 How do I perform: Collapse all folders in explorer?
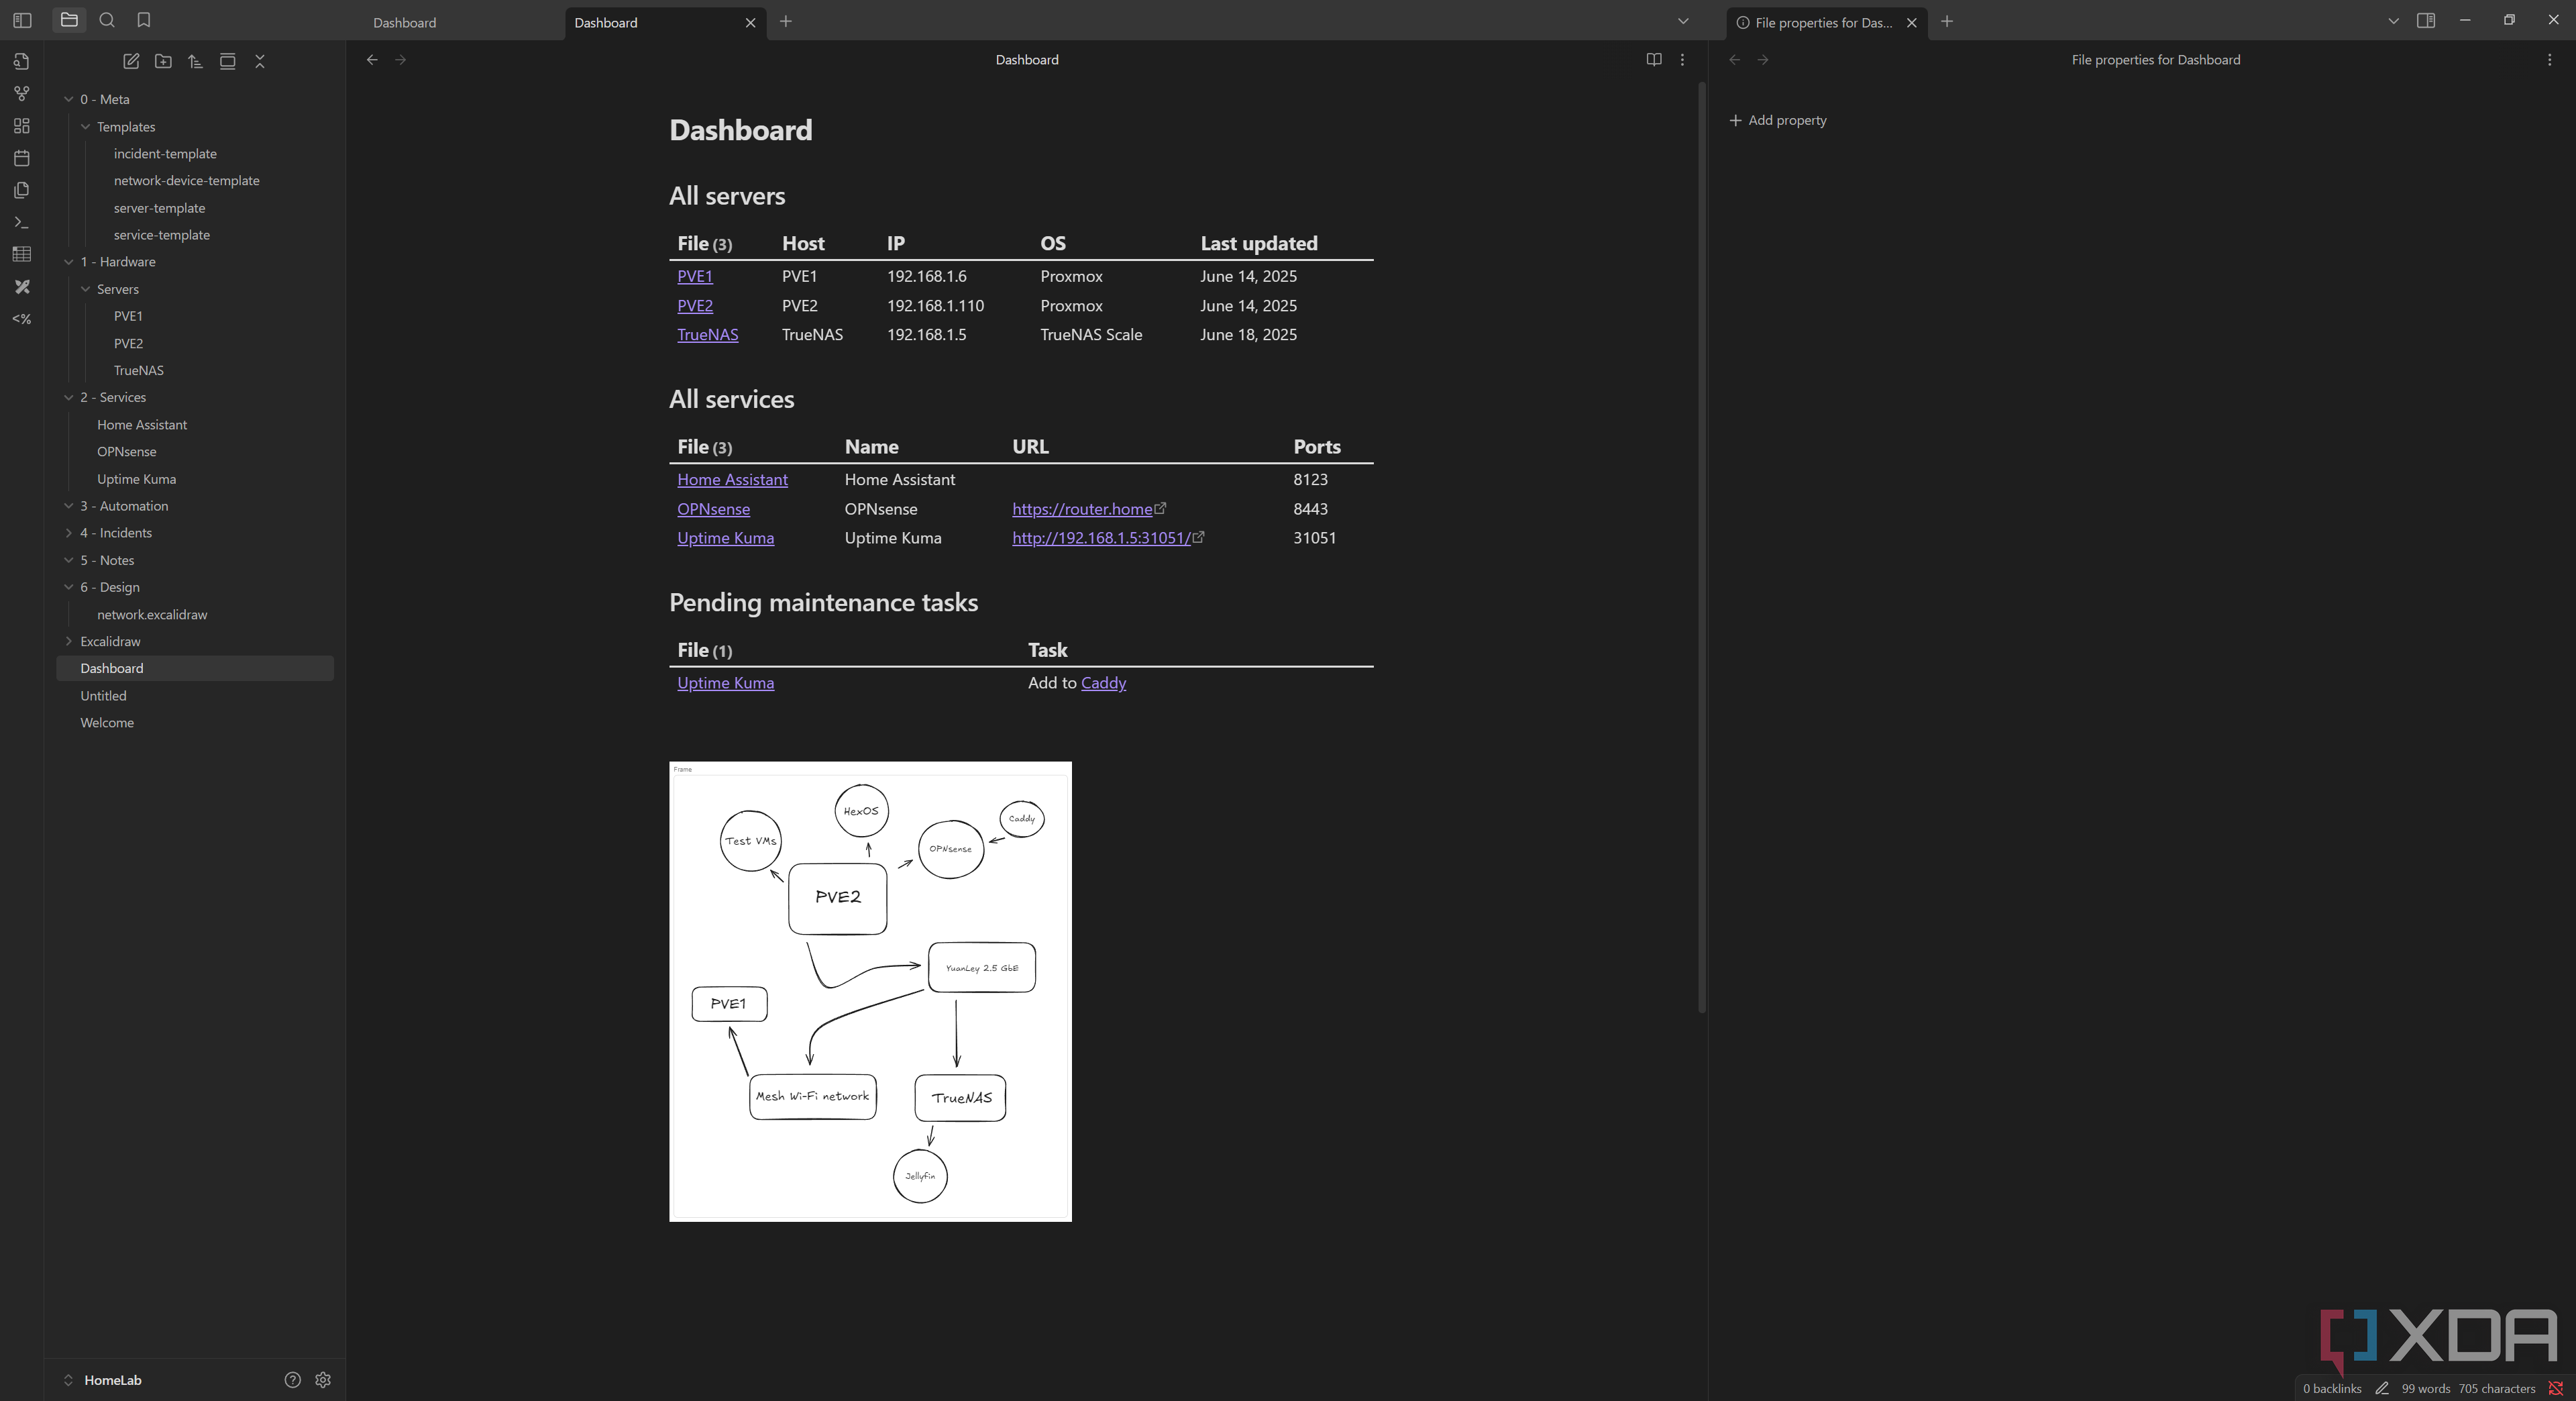pyautogui.click(x=260, y=61)
